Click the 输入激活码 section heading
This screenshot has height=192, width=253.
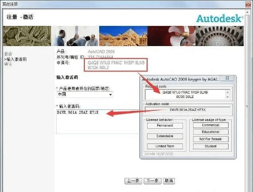67,77
